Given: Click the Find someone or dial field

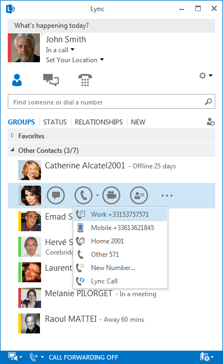Looking at the screenshot, I should 111,102.
